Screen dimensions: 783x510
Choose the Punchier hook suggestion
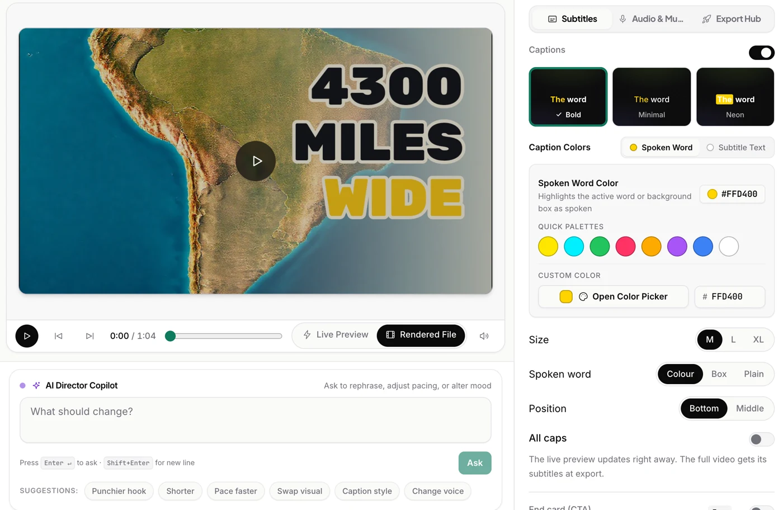tap(119, 492)
